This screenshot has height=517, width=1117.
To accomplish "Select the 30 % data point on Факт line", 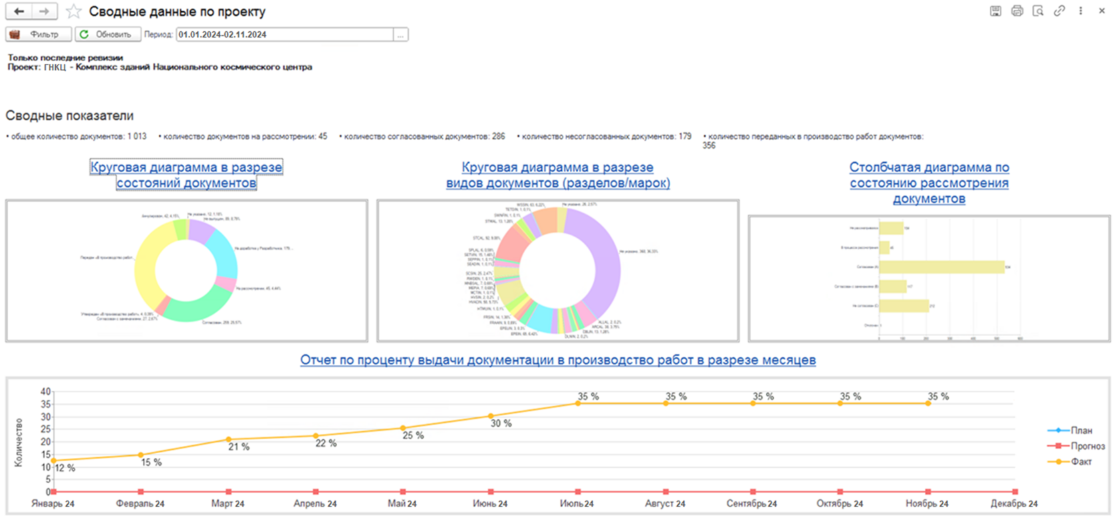I will pos(491,416).
